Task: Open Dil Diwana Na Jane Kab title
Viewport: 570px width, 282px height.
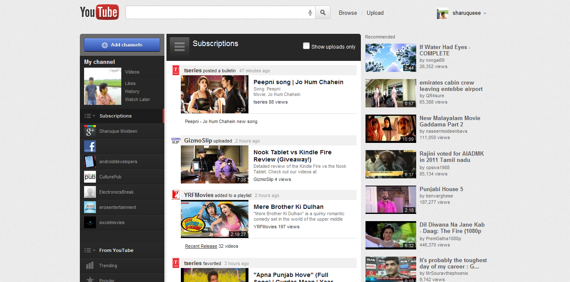Action: pos(452,228)
